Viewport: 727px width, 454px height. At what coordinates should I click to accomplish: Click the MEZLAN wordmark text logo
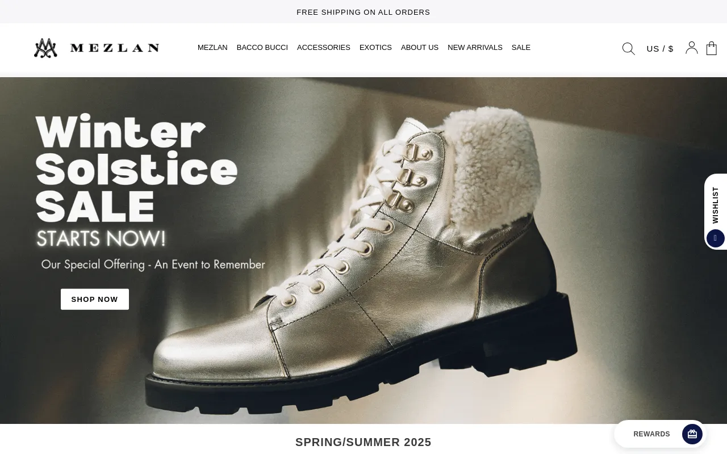115,48
